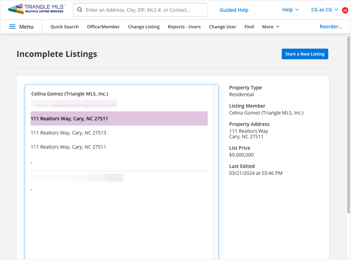This screenshot has width=351, height=260.
Task: Open Guided Help link
Action: [234, 10]
